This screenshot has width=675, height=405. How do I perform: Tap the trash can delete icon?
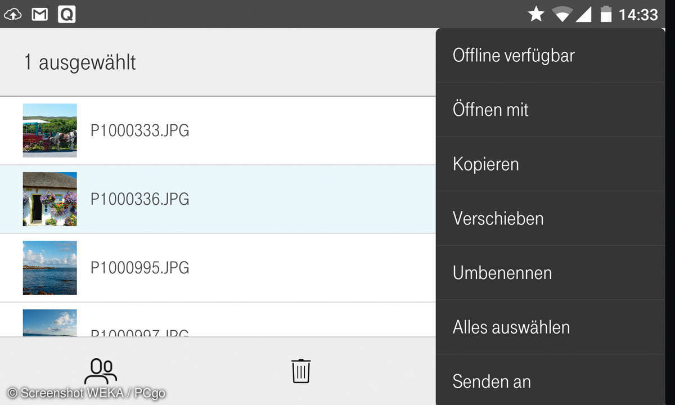point(301,371)
